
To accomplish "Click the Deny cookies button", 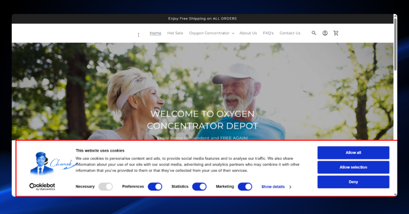I will pyautogui.click(x=353, y=182).
